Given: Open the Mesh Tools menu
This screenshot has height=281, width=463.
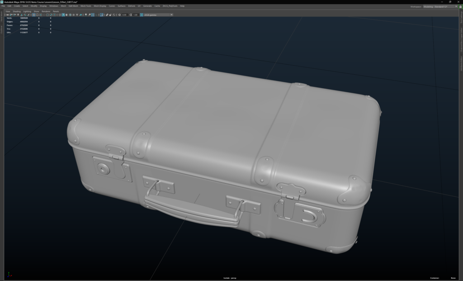Looking at the screenshot, I should click(x=86, y=6).
